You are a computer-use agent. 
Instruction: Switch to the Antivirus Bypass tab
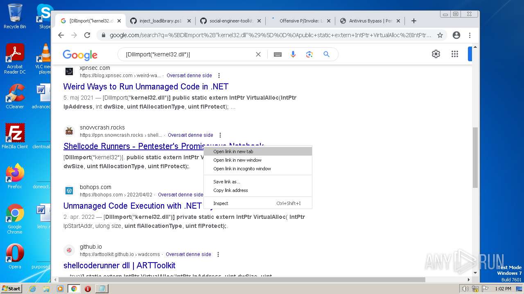pos(370,21)
